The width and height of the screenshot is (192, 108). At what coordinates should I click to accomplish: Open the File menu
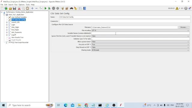[x=2, y=4]
